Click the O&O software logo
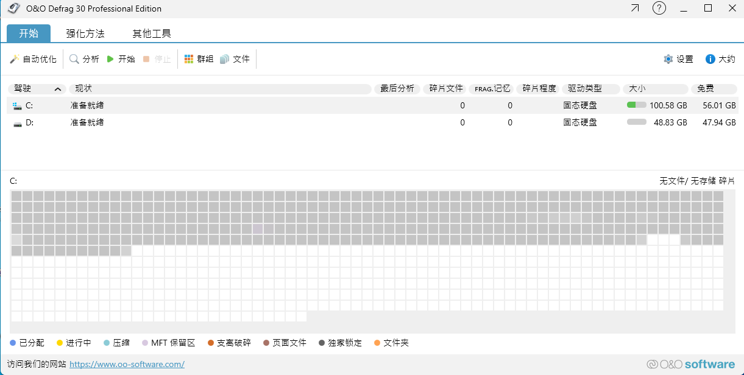 (x=690, y=364)
